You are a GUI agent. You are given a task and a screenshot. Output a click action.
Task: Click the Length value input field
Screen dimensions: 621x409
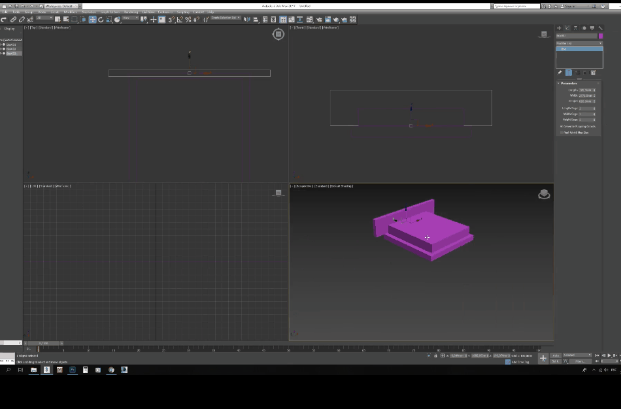click(585, 90)
